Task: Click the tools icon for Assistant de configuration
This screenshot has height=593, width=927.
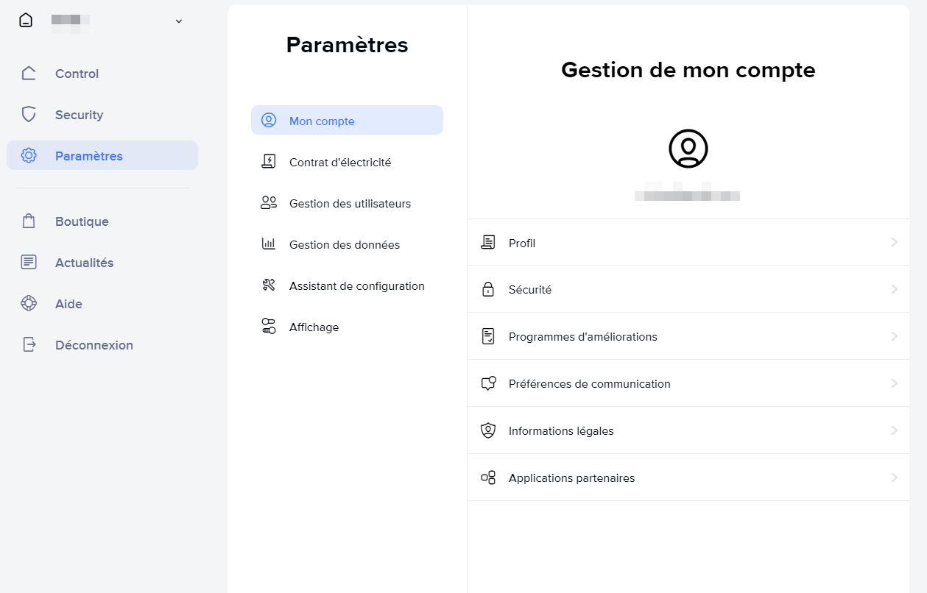Action: click(269, 285)
